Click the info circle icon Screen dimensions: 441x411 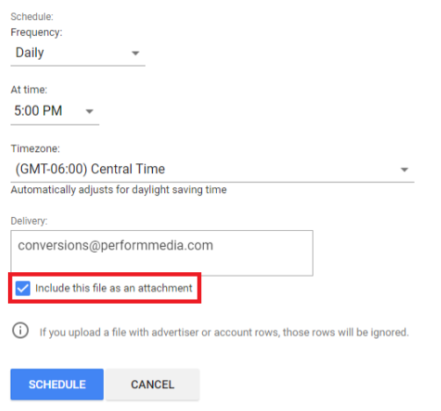pyautogui.click(x=20, y=330)
